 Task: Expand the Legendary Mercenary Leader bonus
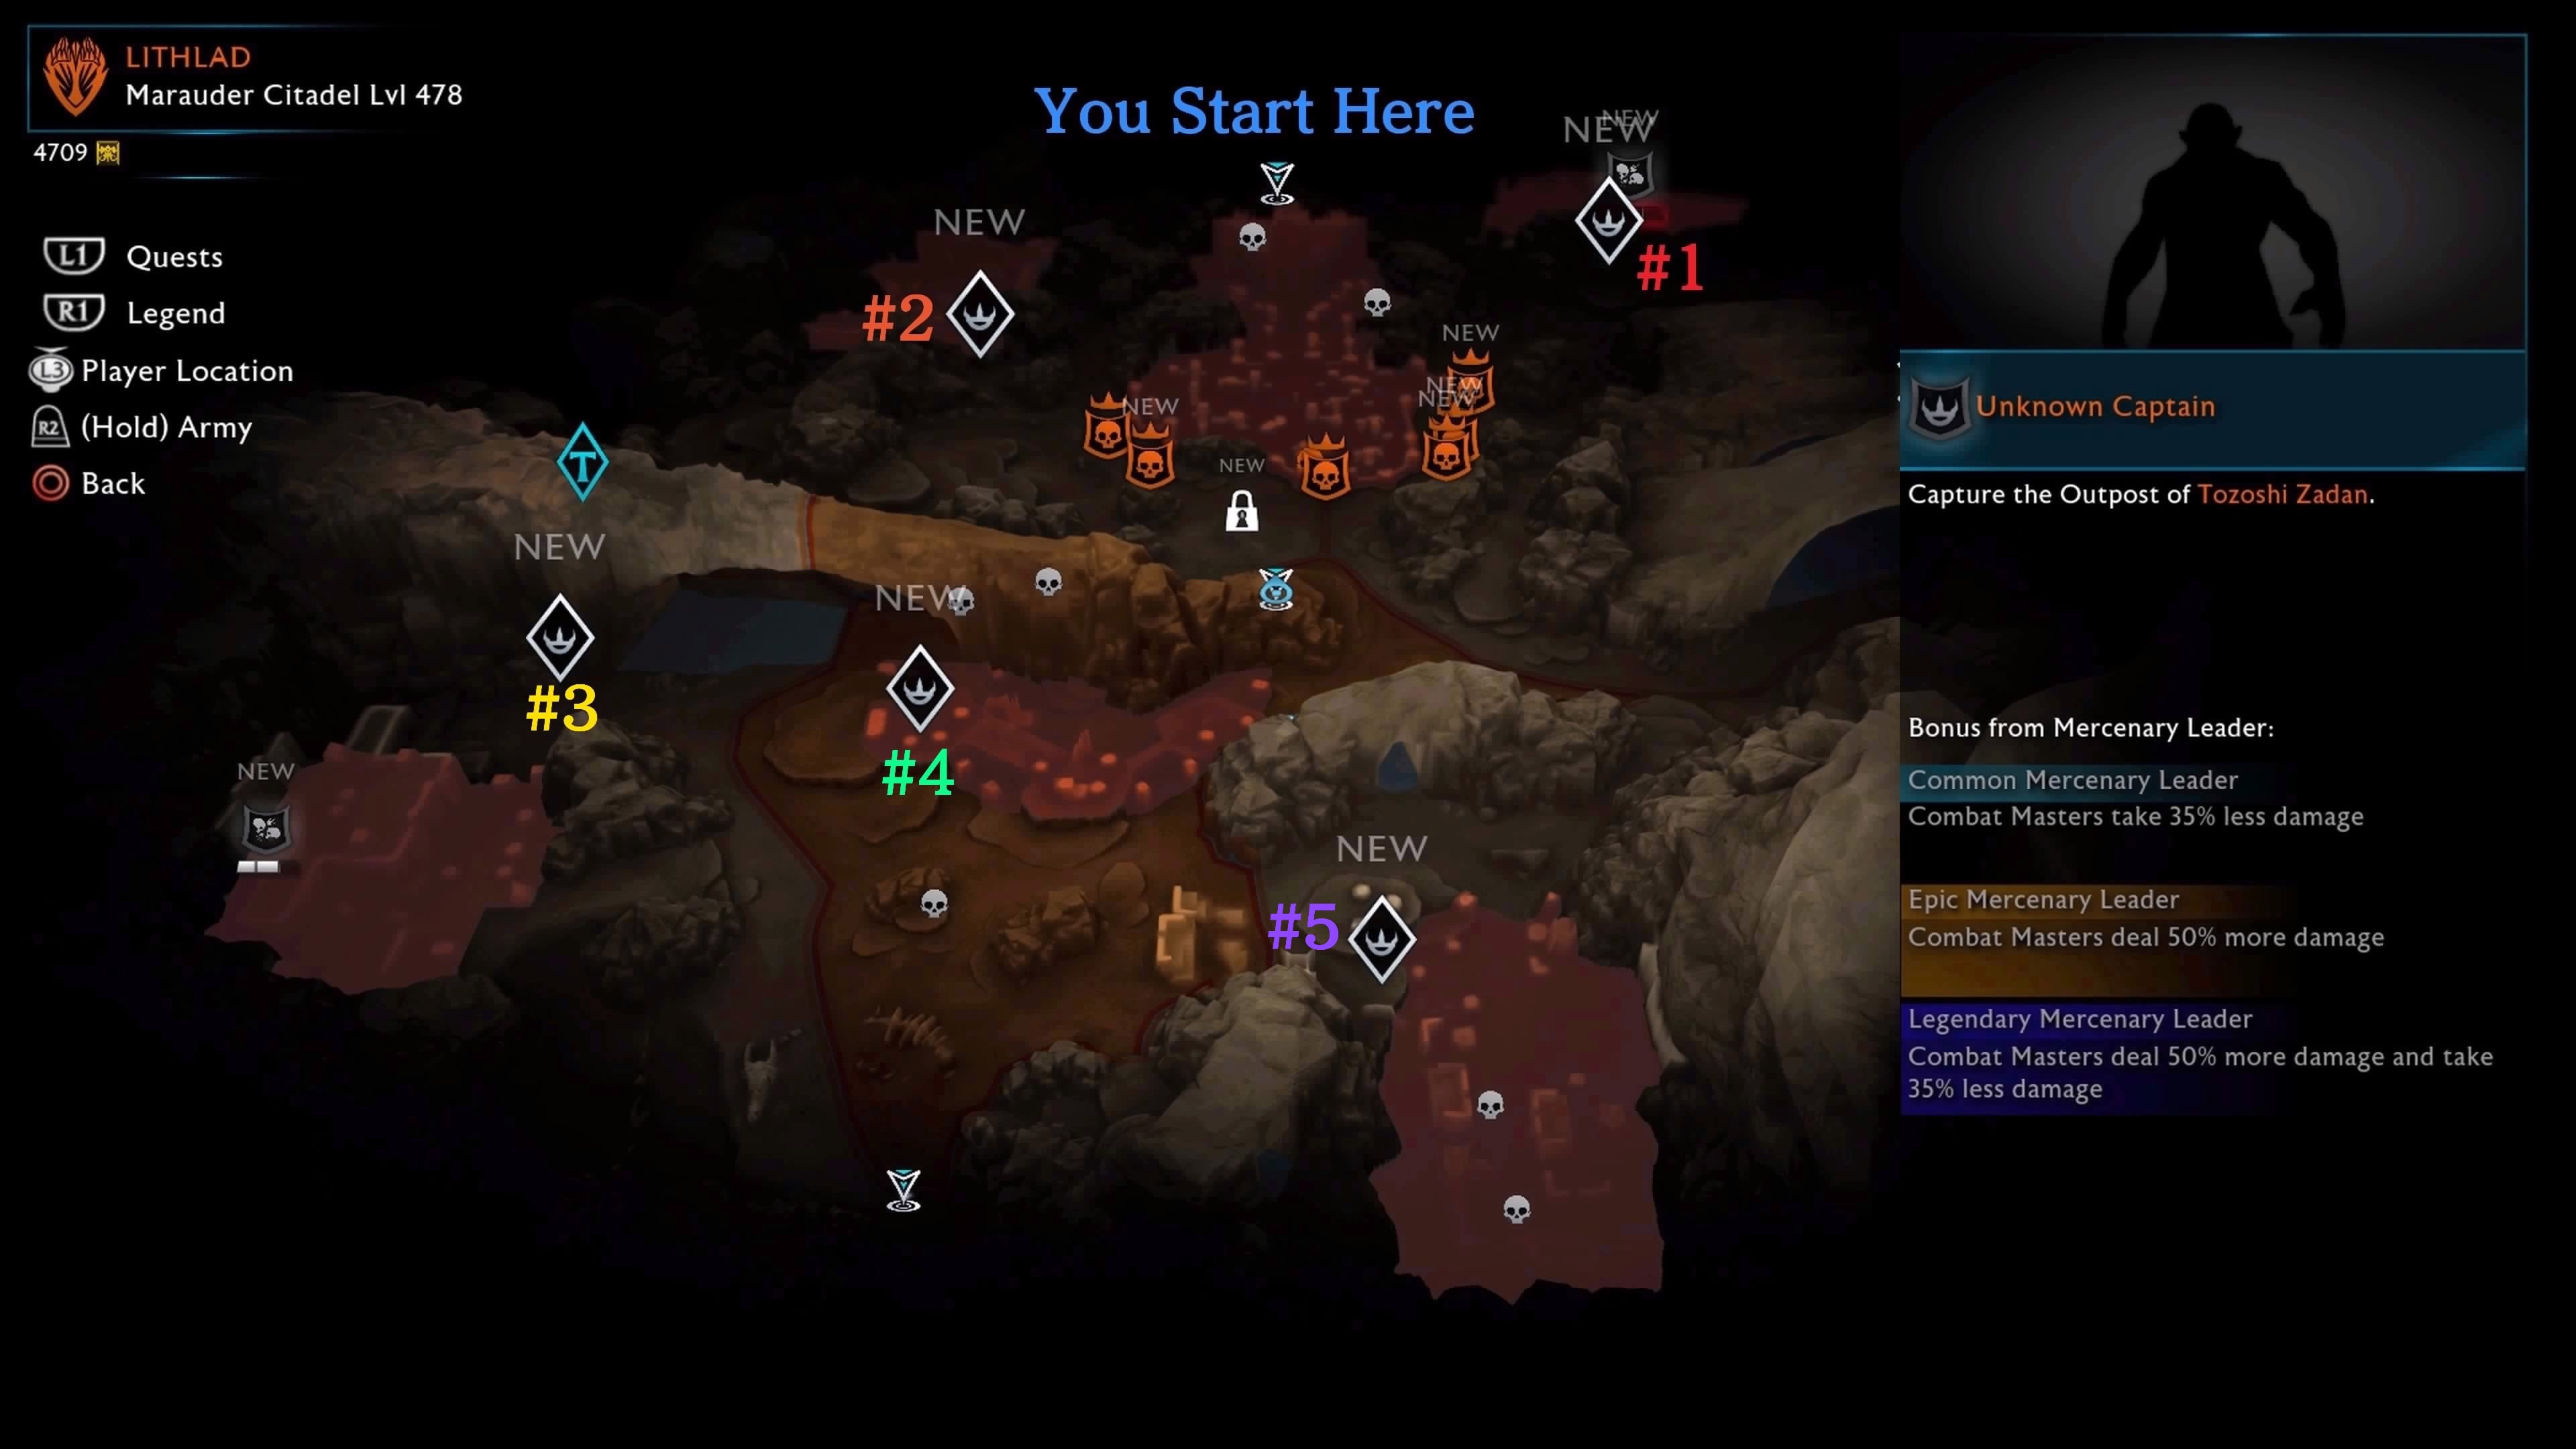pyautogui.click(x=2081, y=1017)
